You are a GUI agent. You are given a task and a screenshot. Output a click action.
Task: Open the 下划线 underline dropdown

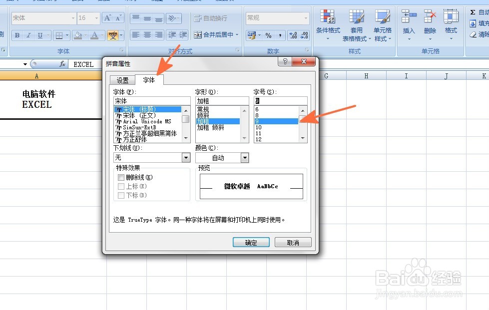[x=186, y=158]
